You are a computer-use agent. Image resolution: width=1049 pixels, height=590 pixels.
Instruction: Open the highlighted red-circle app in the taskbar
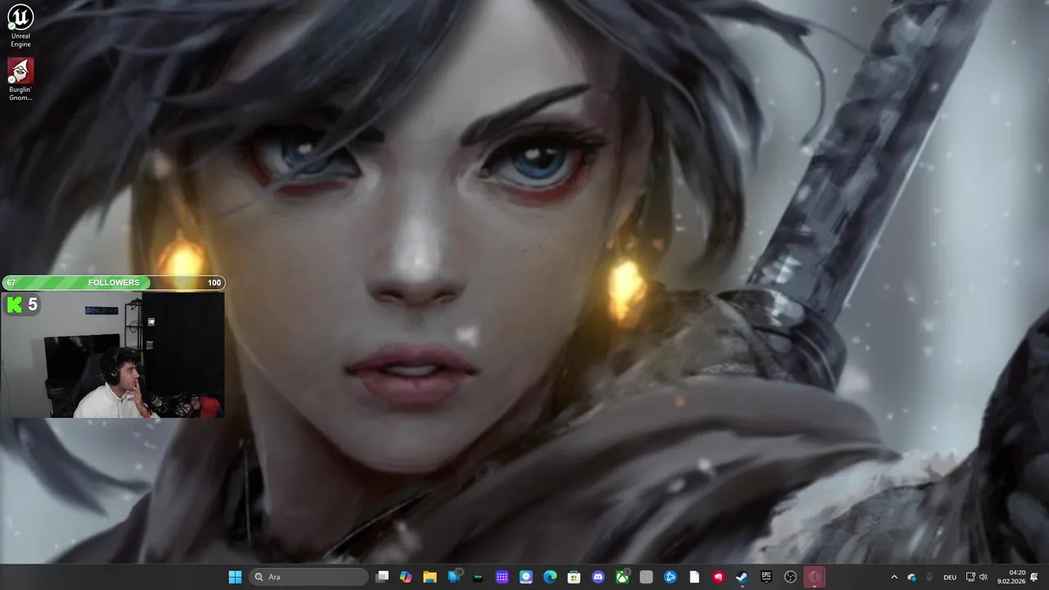815,577
